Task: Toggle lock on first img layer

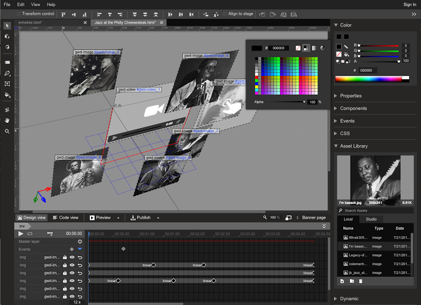Action: point(65,257)
